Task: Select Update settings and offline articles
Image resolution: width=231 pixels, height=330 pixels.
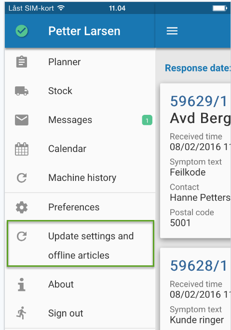Action: (81, 244)
